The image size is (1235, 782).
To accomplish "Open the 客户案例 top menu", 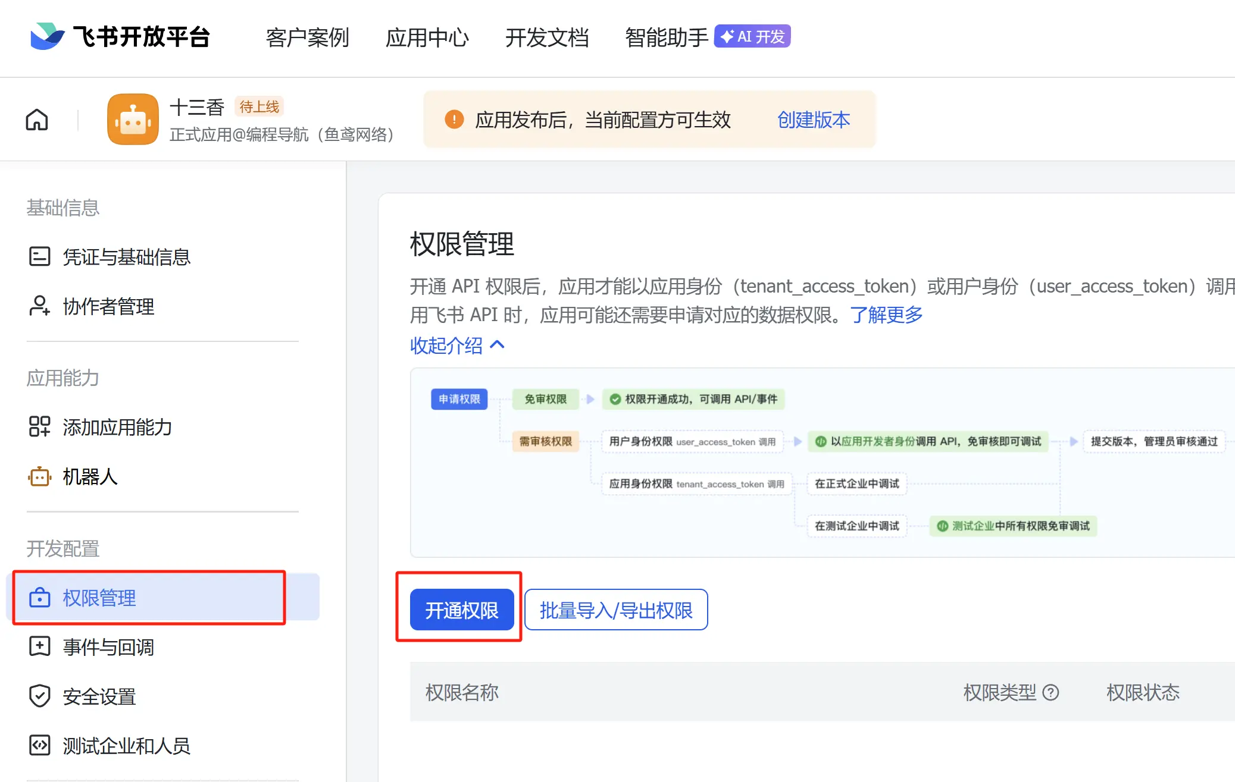I will click(x=307, y=37).
